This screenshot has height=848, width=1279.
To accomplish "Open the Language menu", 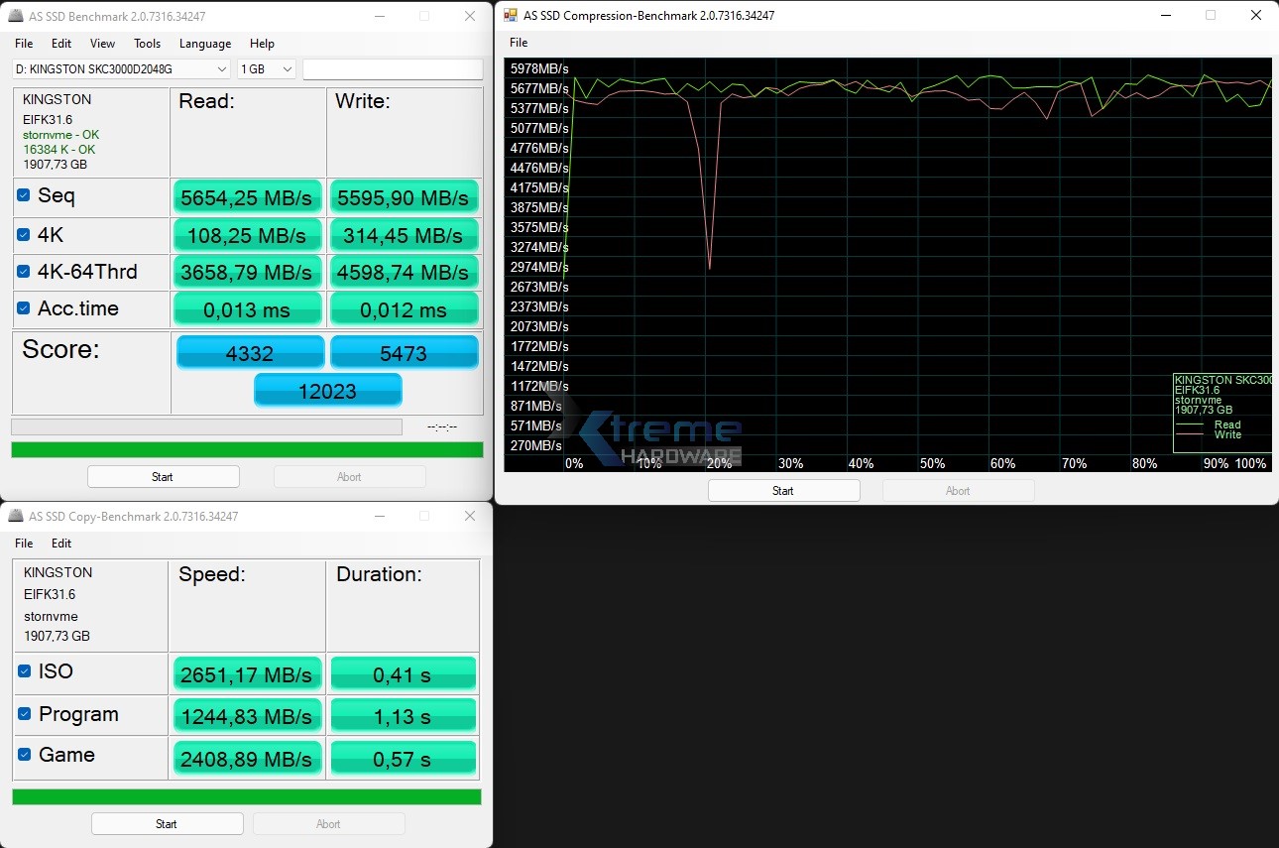I will coord(204,44).
